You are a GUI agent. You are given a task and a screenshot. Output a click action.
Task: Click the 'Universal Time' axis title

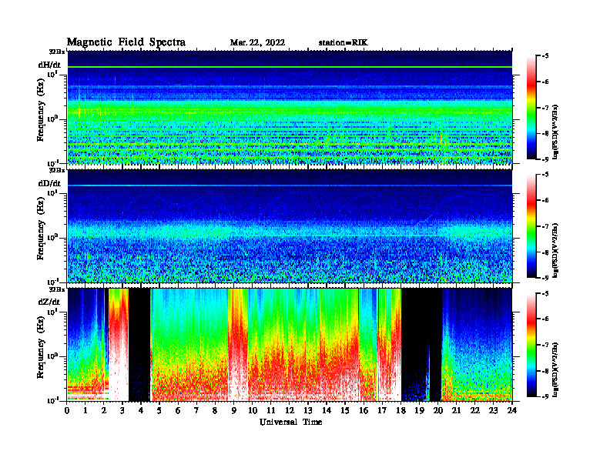tap(291, 422)
